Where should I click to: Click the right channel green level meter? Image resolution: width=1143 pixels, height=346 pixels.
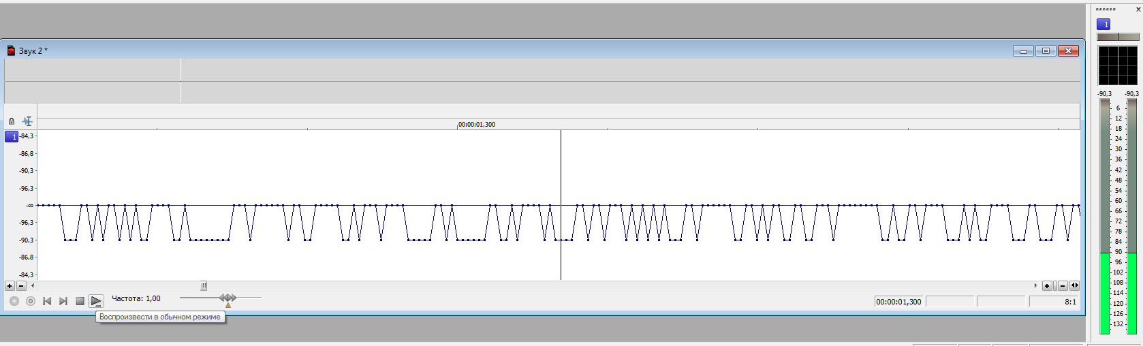coord(1131,293)
